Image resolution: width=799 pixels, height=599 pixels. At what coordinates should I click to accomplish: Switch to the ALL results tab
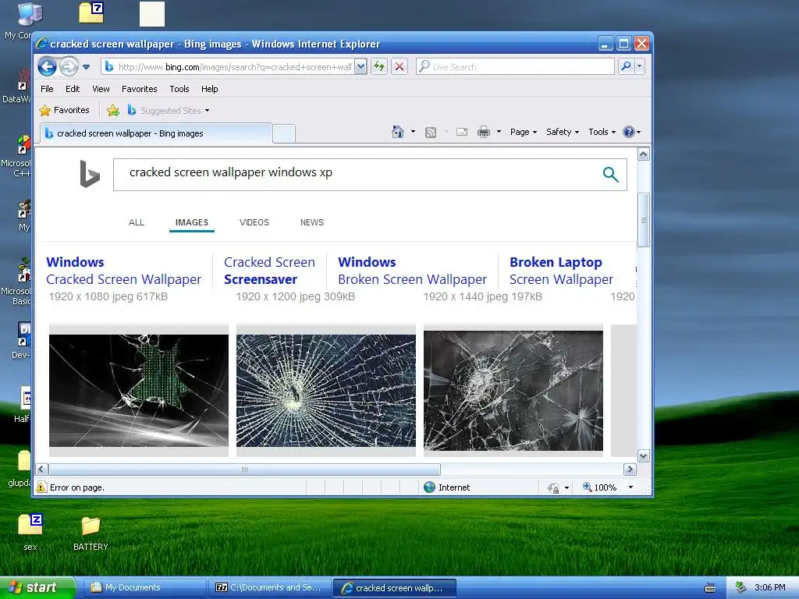[x=137, y=222]
